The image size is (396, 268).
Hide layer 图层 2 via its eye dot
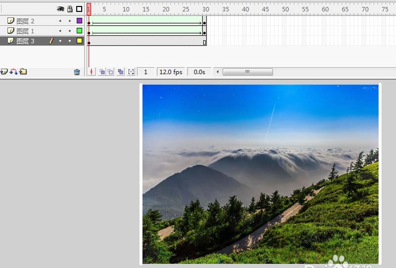coord(60,21)
